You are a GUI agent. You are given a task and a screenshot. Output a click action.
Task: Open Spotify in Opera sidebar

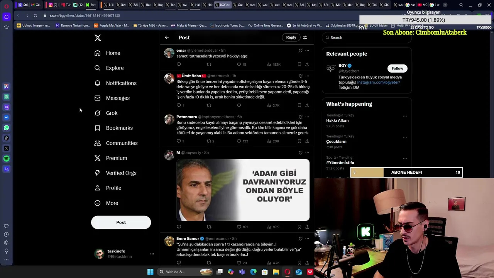[6, 159]
